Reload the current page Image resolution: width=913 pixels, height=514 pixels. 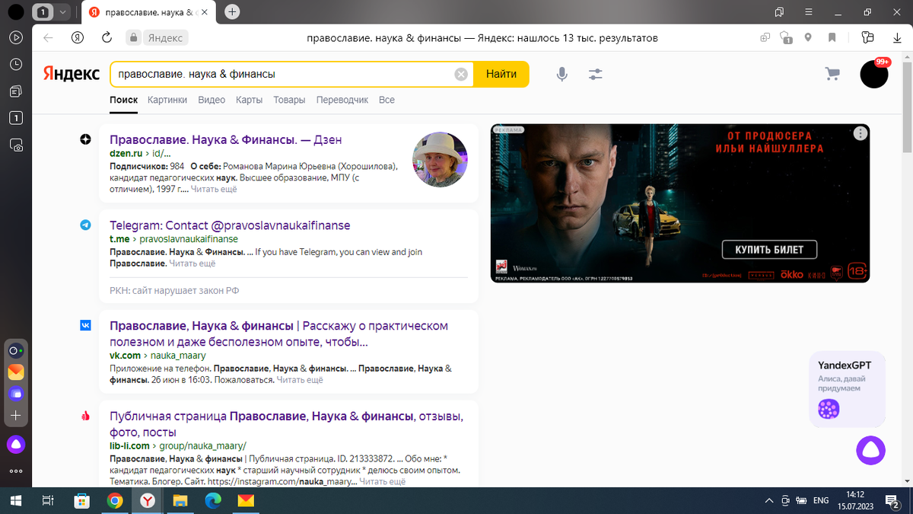(107, 38)
